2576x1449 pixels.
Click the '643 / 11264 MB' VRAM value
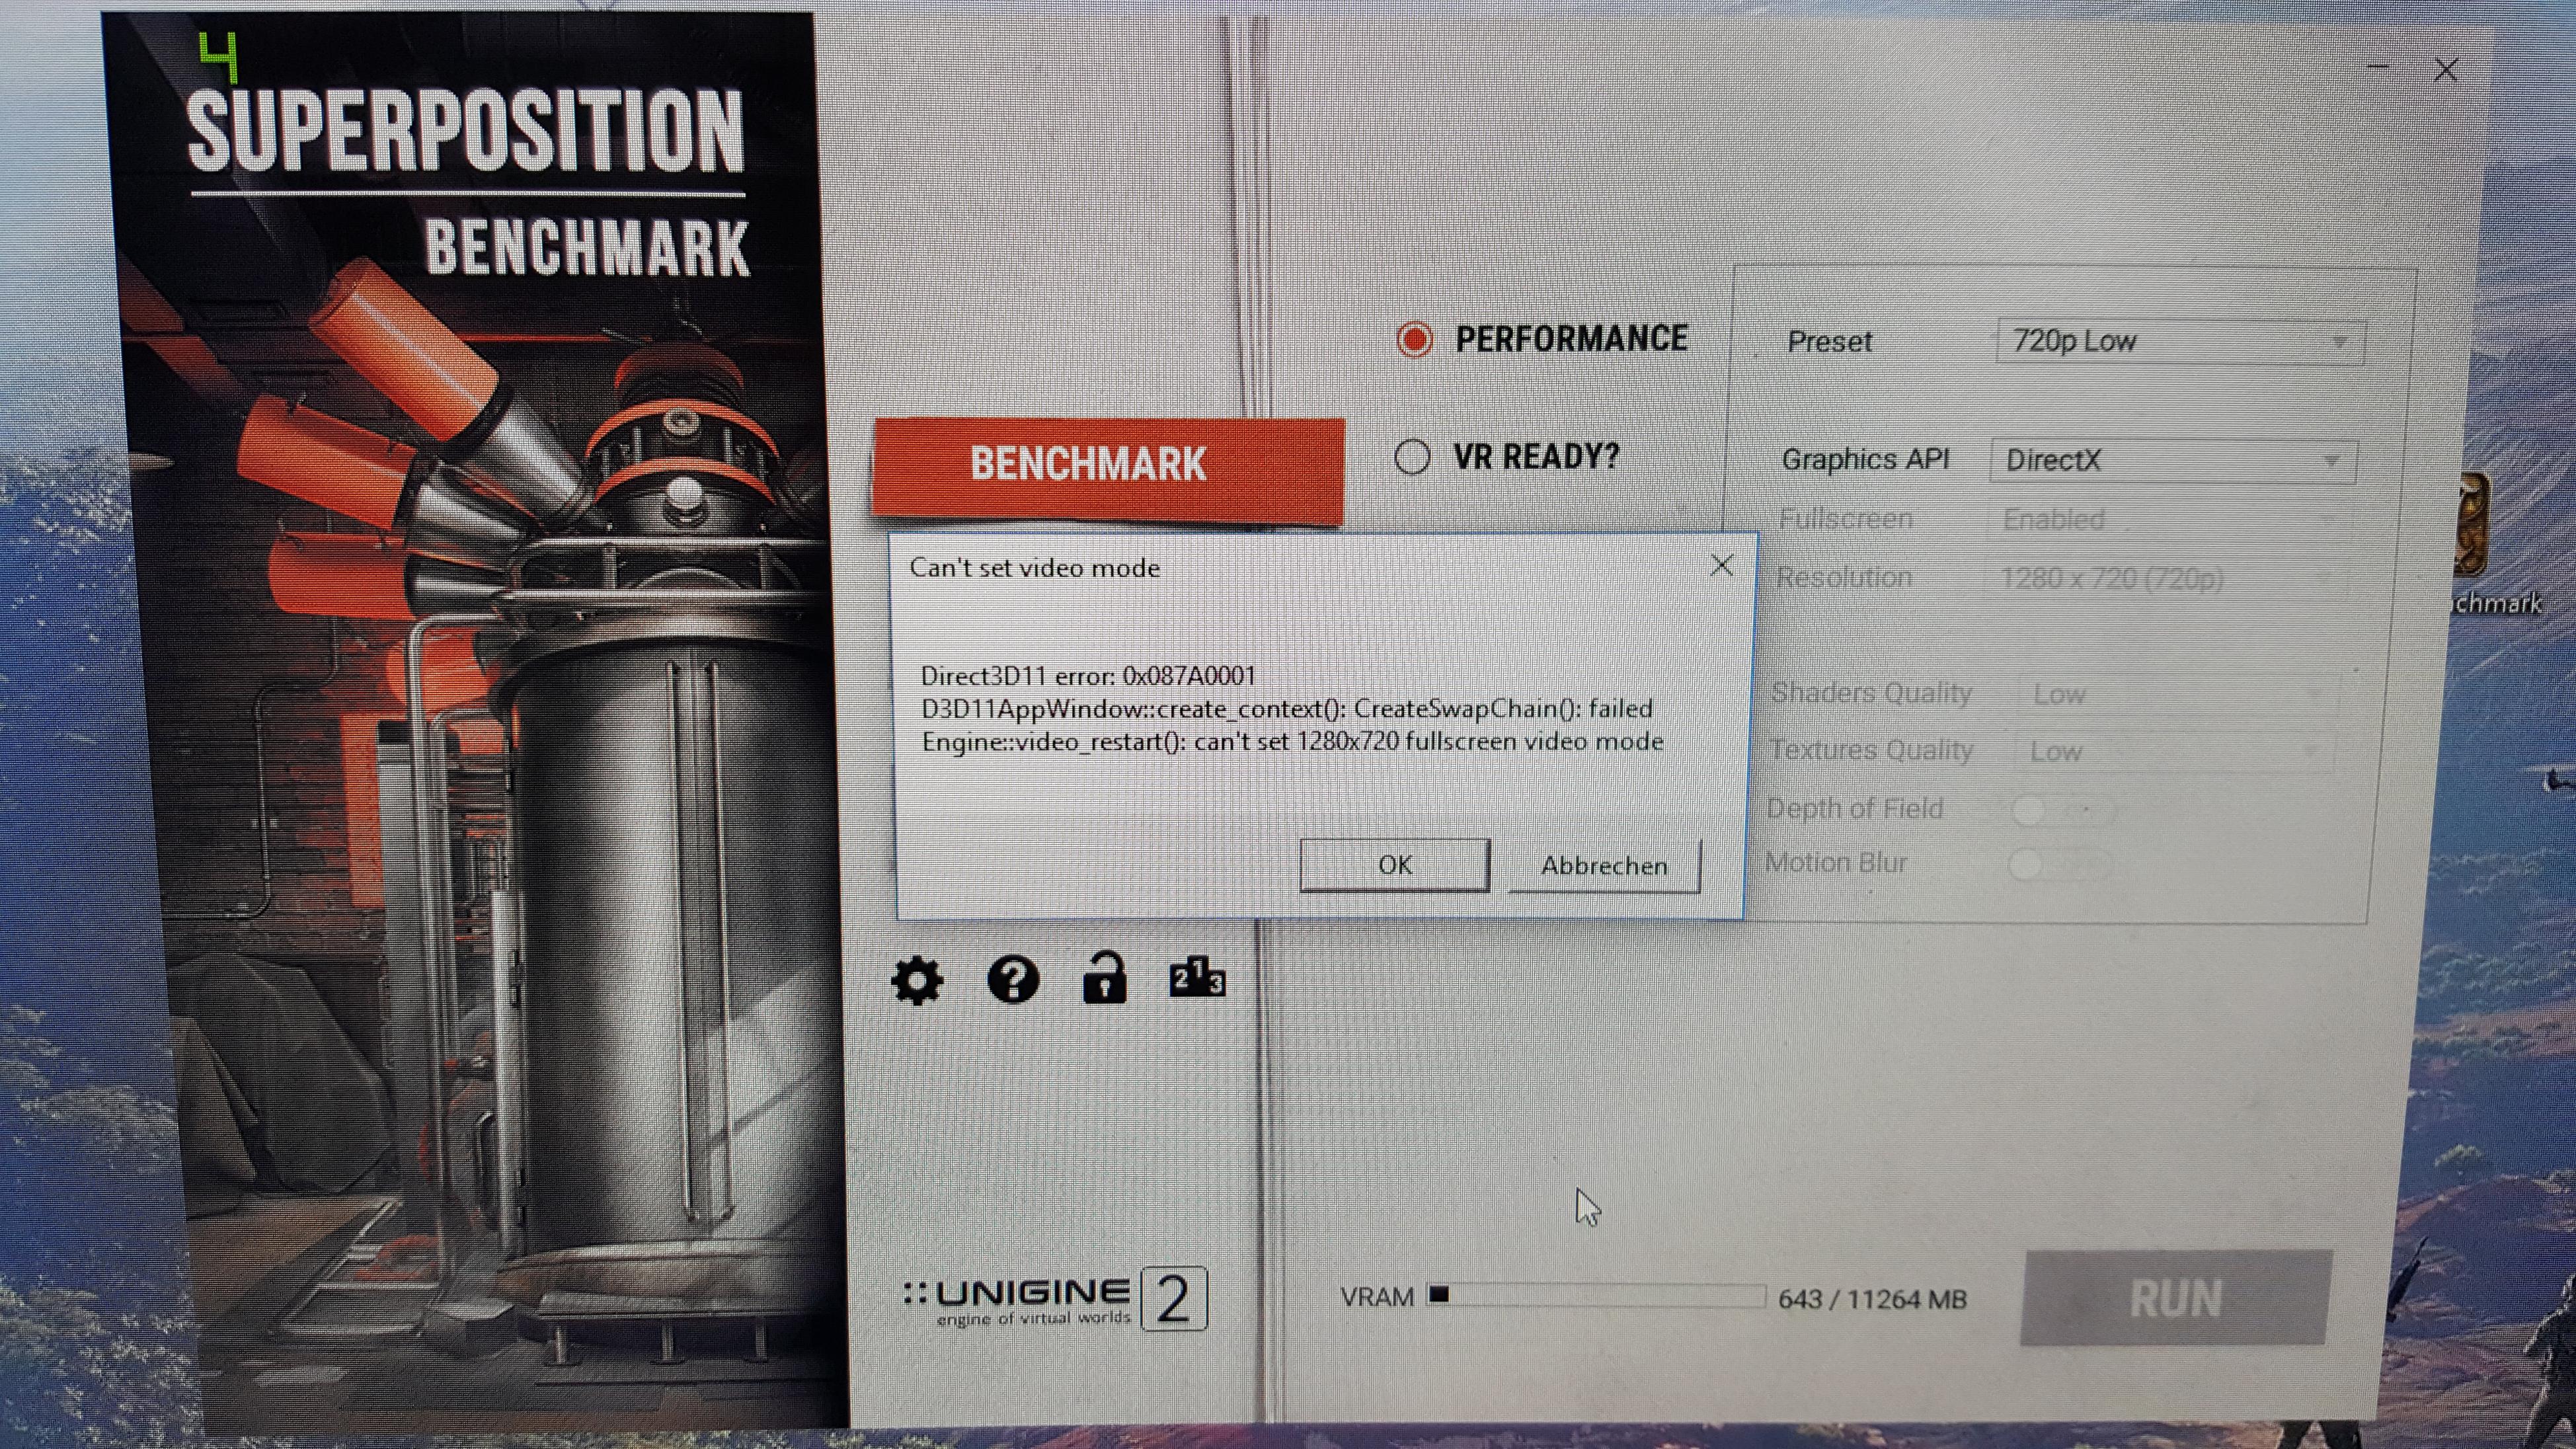click(x=1872, y=1300)
